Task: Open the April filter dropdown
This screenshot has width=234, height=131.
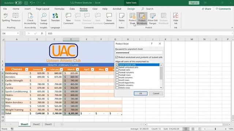Action: (93, 70)
